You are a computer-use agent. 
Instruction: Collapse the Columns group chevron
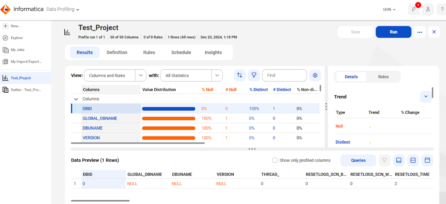(x=76, y=99)
